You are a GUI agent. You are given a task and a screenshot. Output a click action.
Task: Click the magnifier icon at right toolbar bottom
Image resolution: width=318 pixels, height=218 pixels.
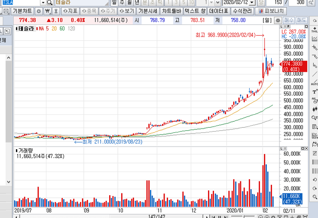tap(315, 197)
